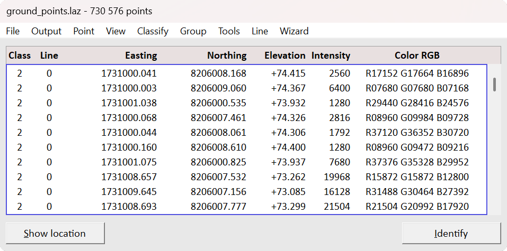Select easting value 1731001.038
The width and height of the screenshot is (507, 251).
point(129,103)
